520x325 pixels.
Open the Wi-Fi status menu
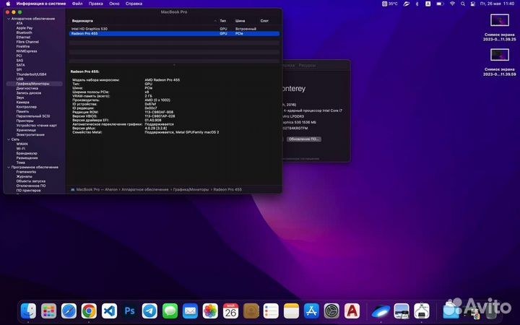tap(452, 4)
